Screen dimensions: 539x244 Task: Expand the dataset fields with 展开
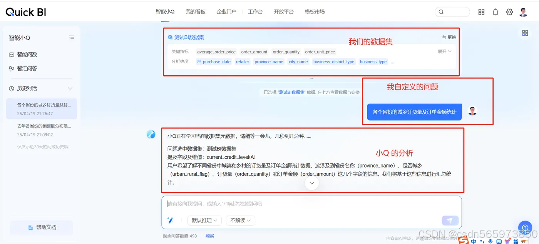click(444, 51)
